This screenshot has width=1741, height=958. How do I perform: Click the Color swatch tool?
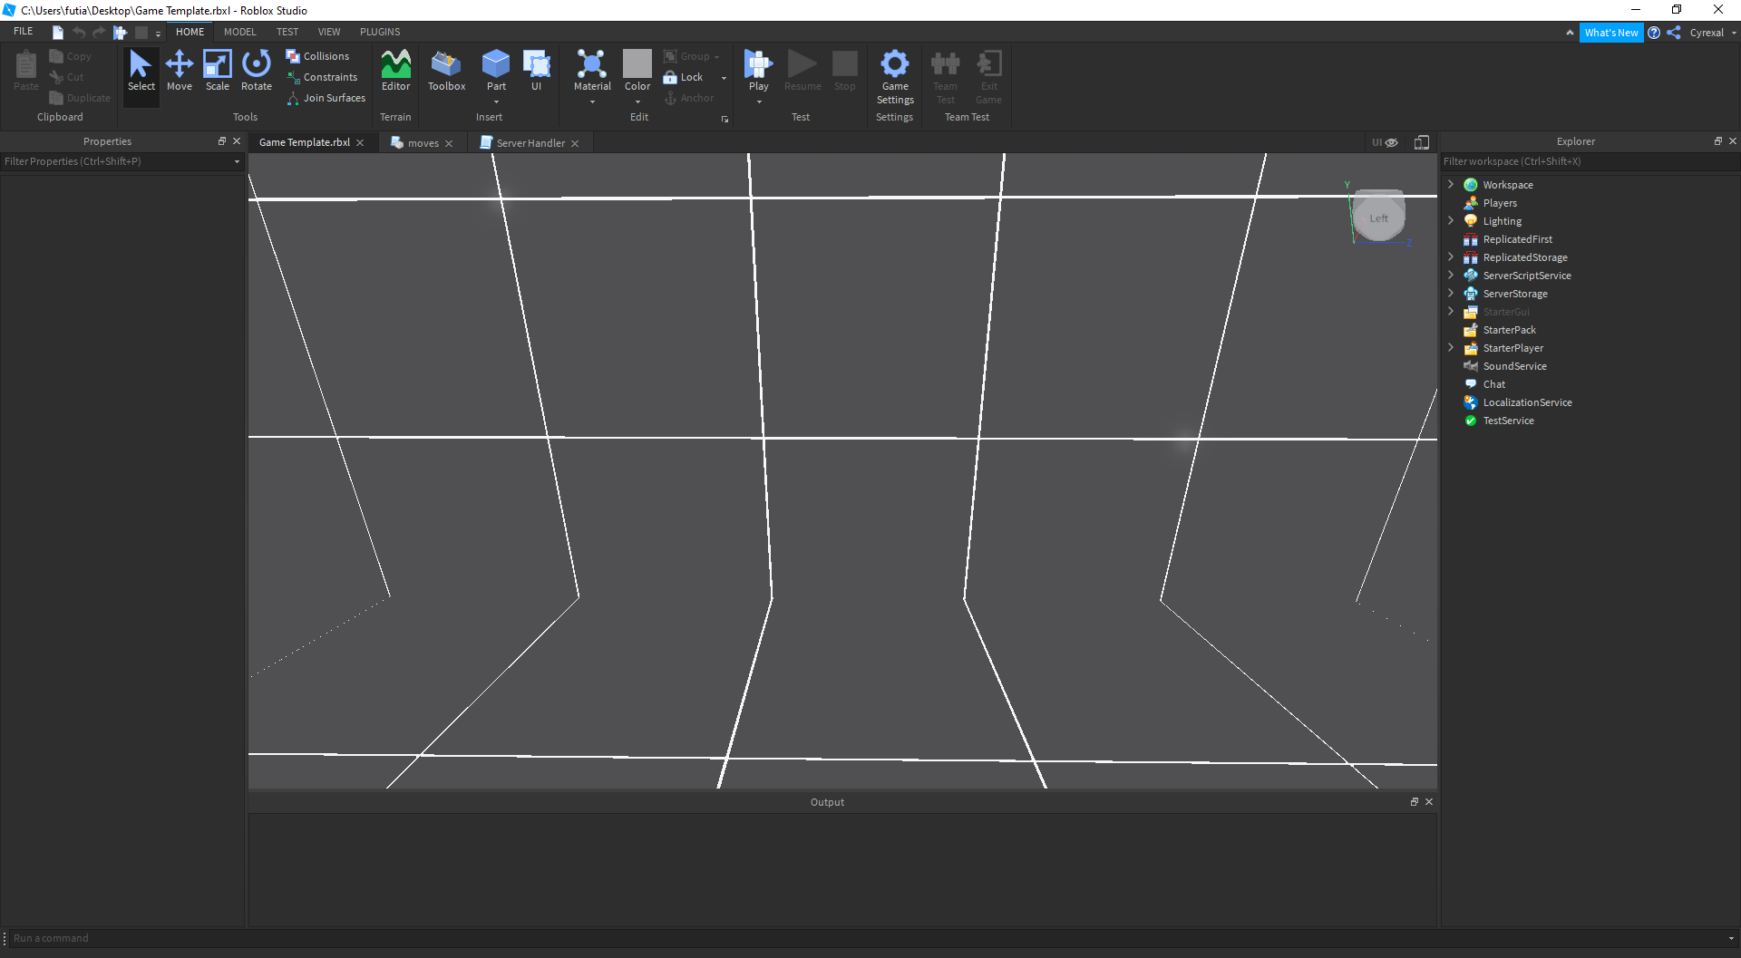pos(637,64)
